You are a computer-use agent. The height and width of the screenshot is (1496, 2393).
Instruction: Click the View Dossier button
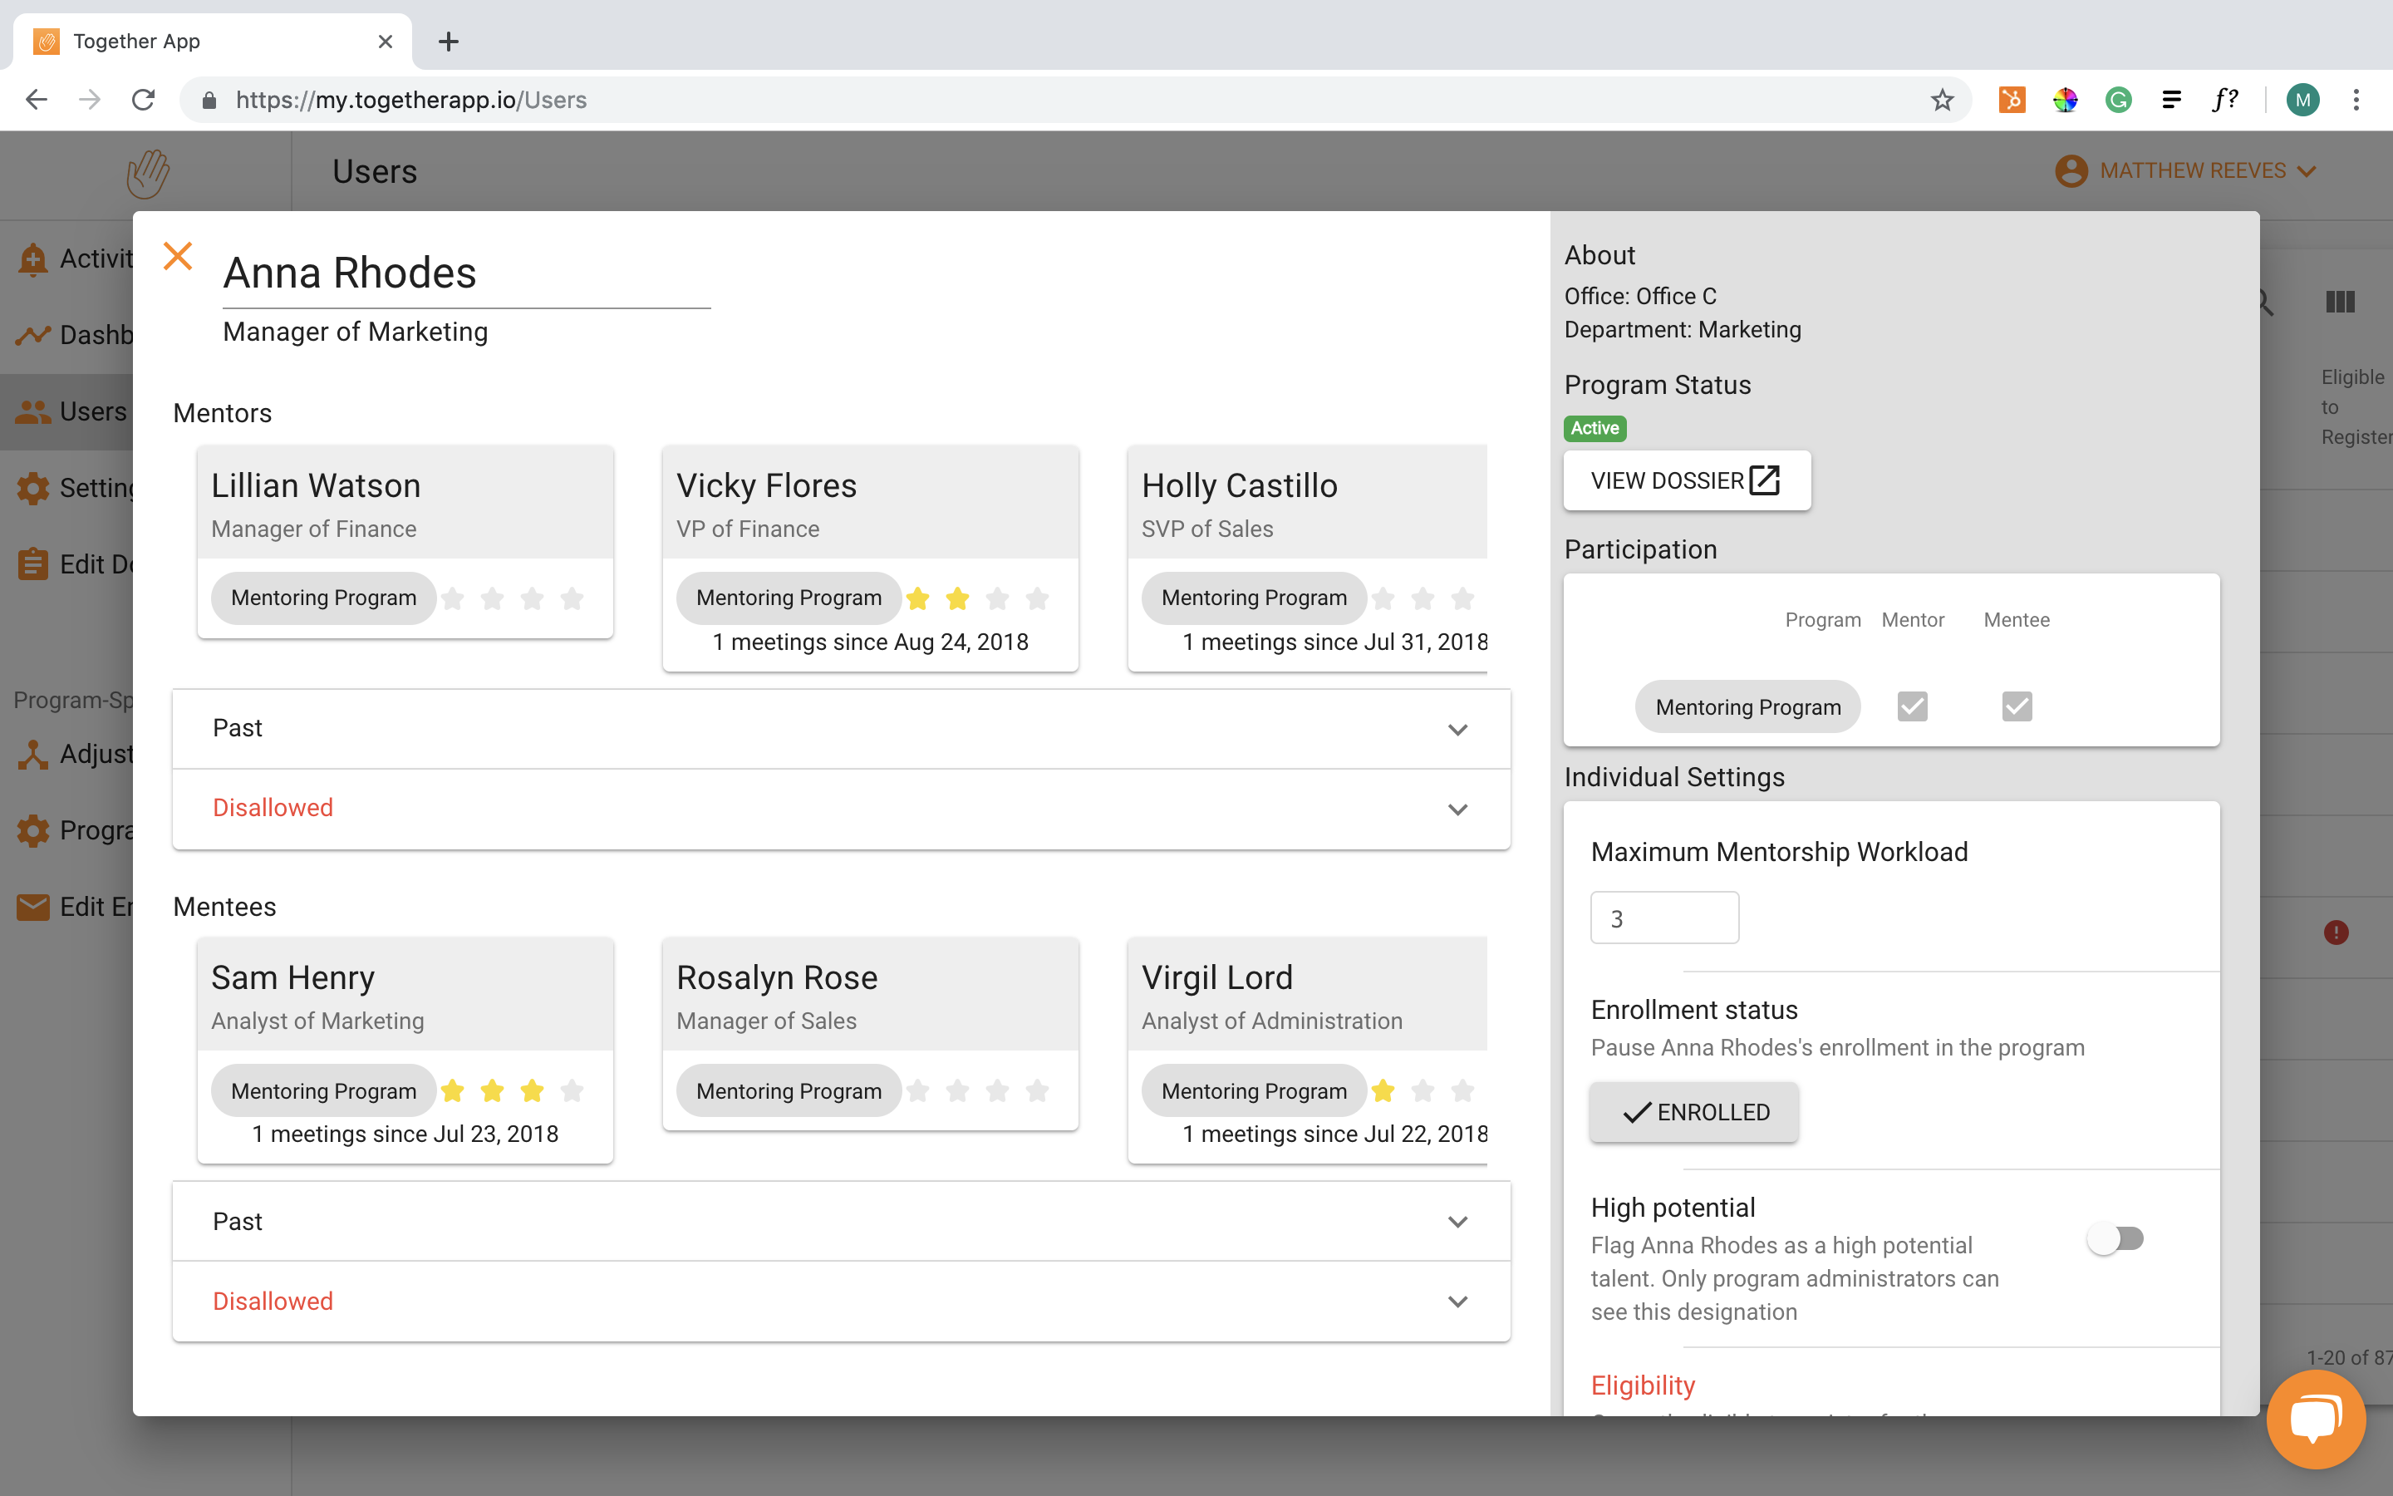pyautogui.click(x=1686, y=481)
